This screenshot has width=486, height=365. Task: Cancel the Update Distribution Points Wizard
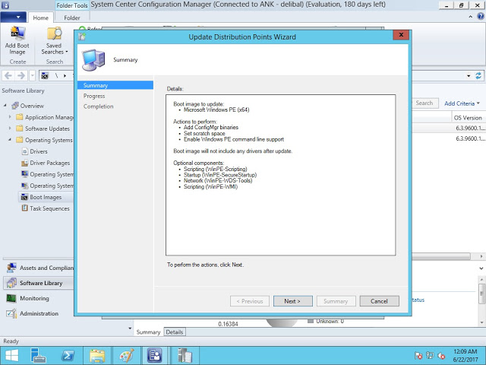tap(379, 301)
